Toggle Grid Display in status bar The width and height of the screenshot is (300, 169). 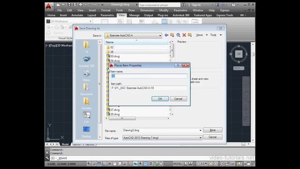[99, 164]
